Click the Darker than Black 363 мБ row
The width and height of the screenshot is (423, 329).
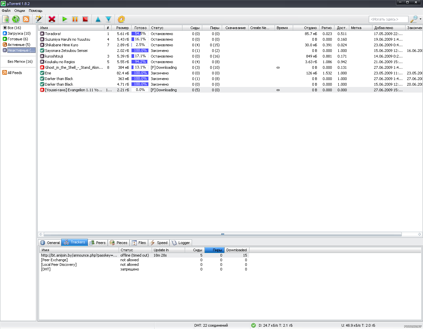tap(230, 79)
